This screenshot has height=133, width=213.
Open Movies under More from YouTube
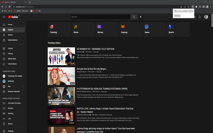tap(13, 108)
